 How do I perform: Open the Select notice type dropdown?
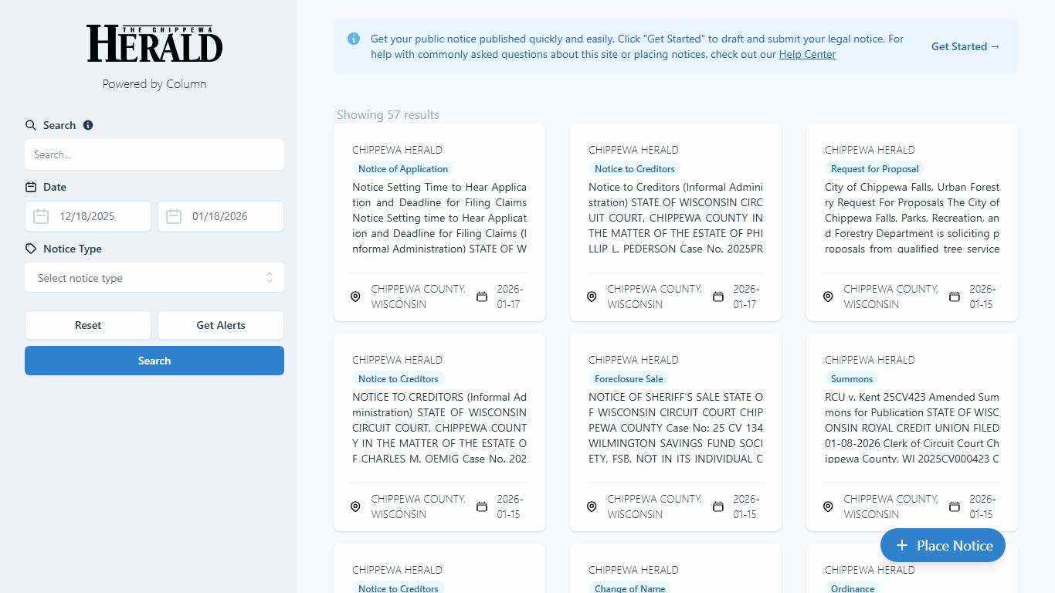(x=147, y=278)
